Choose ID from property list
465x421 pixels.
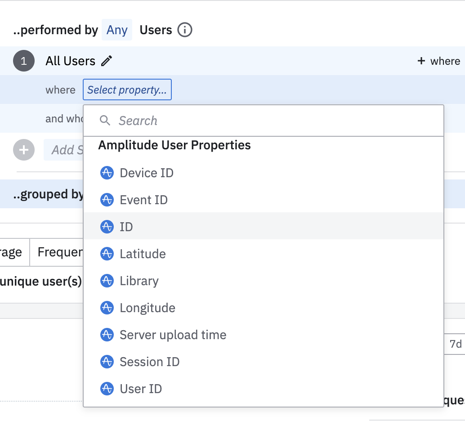point(126,227)
